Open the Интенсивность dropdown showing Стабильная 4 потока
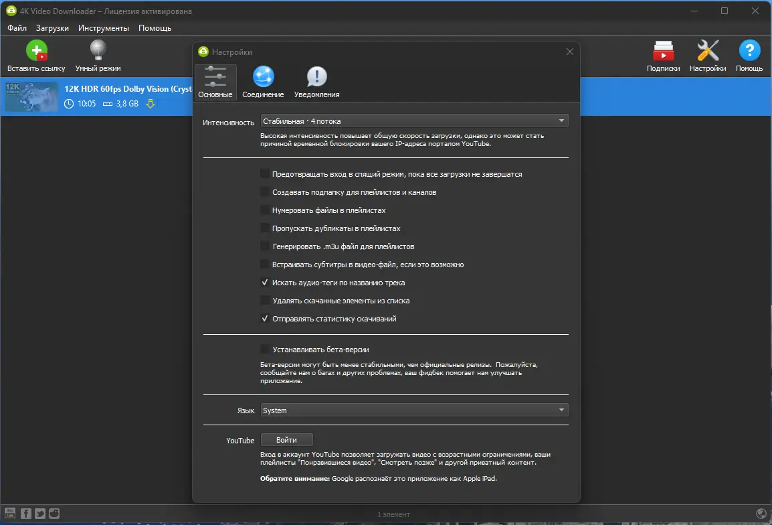 [x=414, y=121]
